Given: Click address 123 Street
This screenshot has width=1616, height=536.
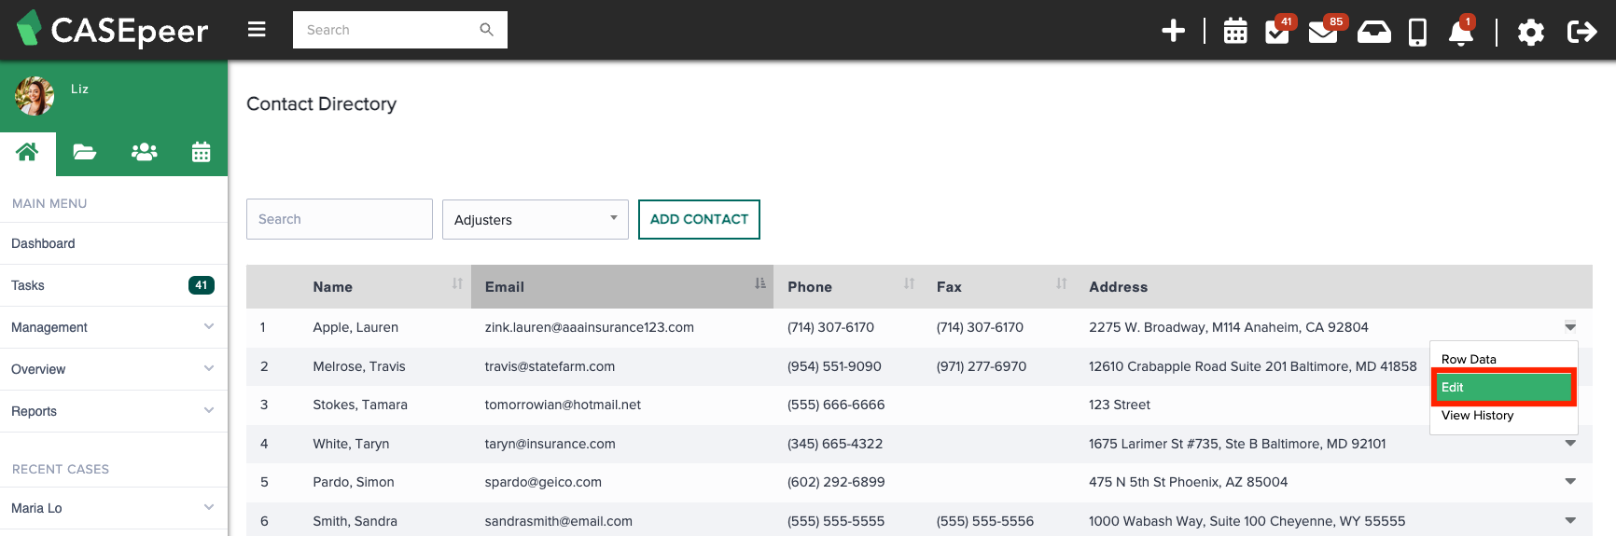Looking at the screenshot, I should [1119, 405].
